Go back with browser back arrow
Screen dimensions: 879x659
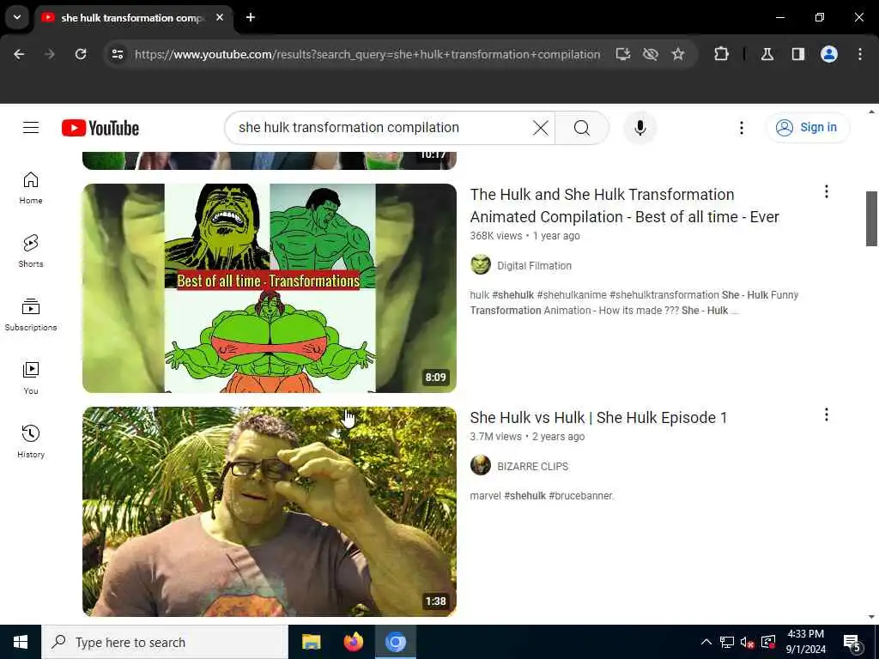click(19, 54)
